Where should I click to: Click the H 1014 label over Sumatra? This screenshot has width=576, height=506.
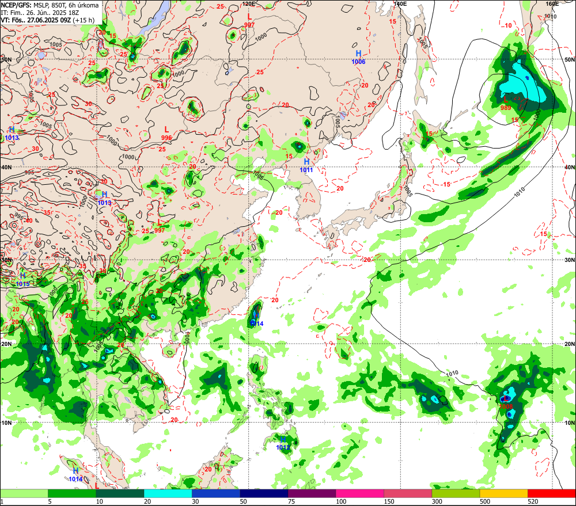coord(75,475)
